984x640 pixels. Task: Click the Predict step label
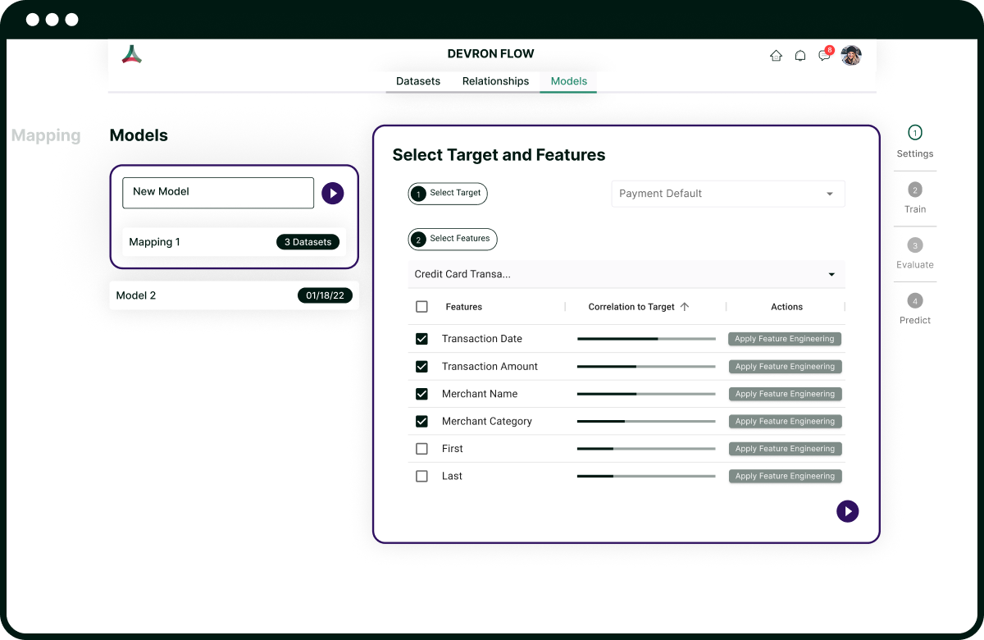point(915,321)
